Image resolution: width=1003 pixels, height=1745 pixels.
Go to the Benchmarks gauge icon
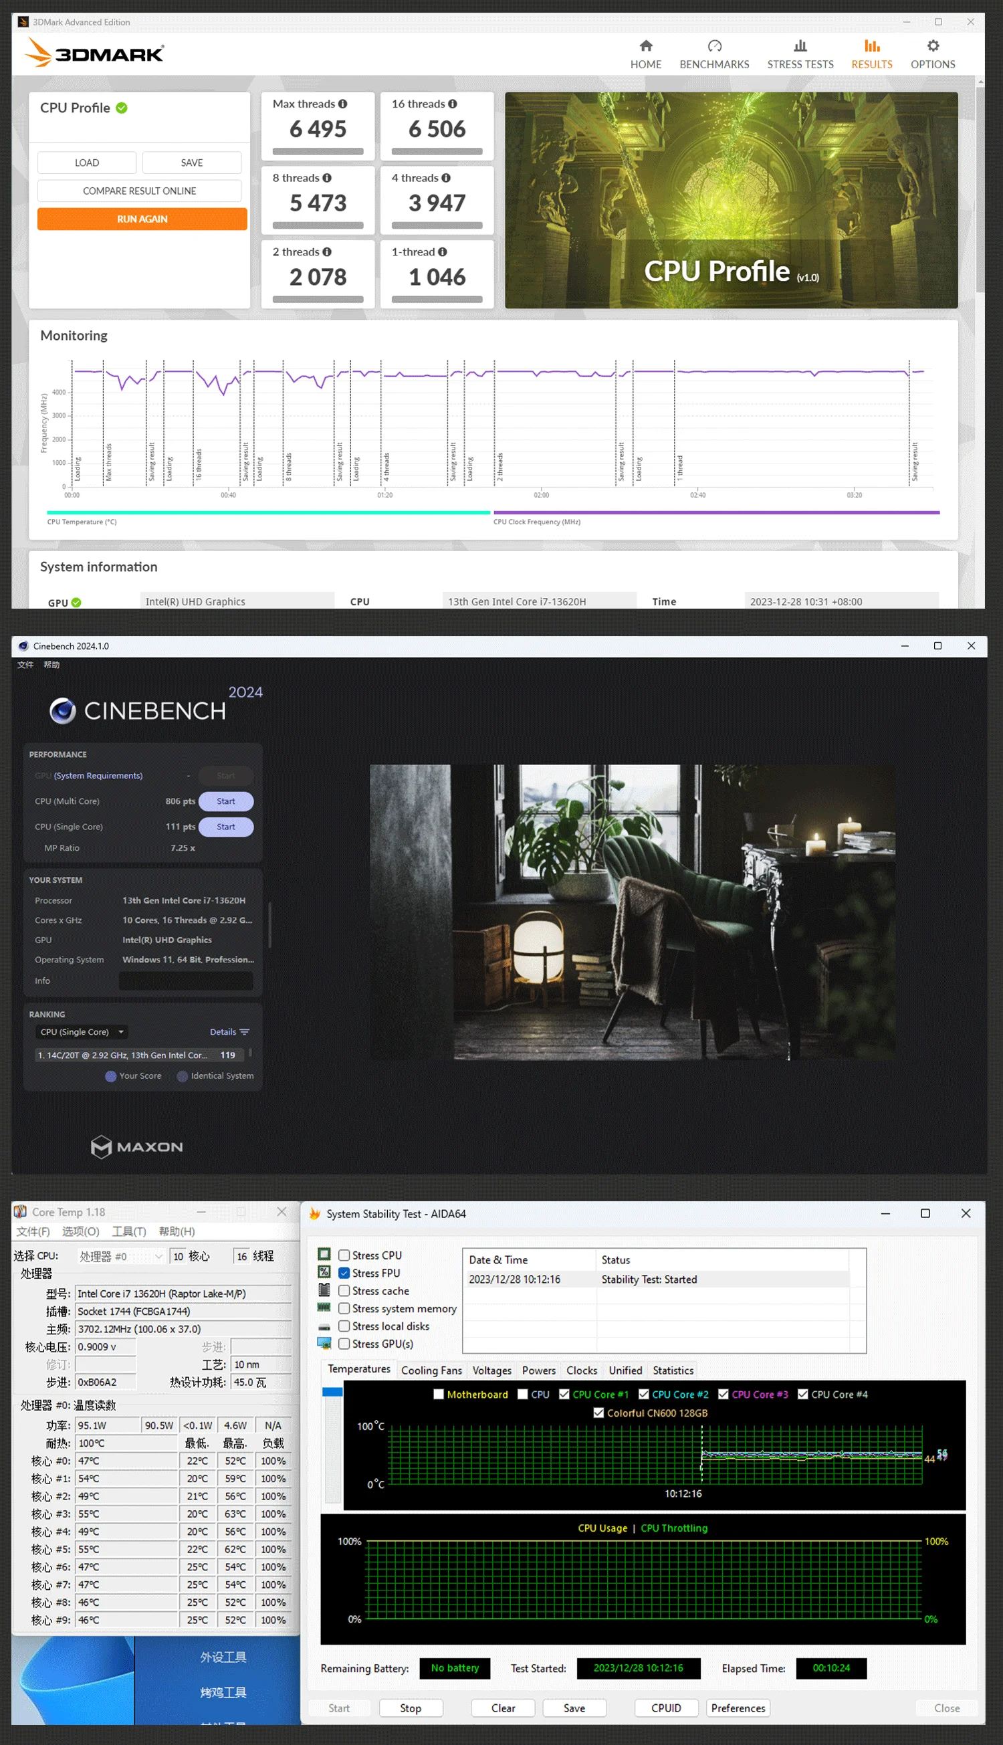click(713, 46)
